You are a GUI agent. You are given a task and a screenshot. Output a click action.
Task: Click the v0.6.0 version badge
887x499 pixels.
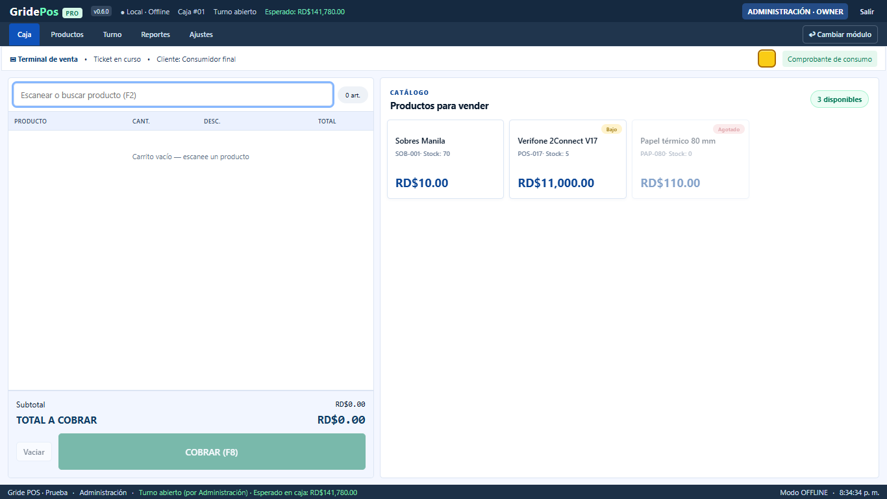(101, 12)
